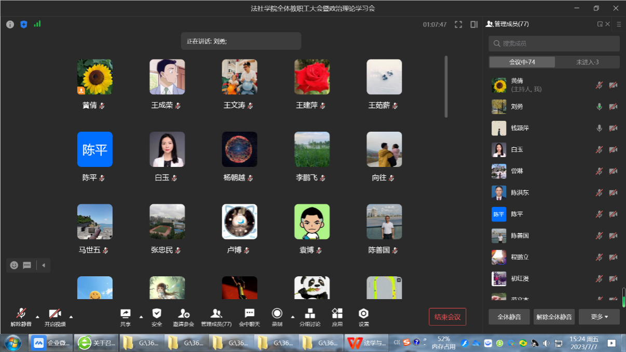Open the 更多 dropdown in member panel
The height and width of the screenshot is (352, 626).
point(600,317)
